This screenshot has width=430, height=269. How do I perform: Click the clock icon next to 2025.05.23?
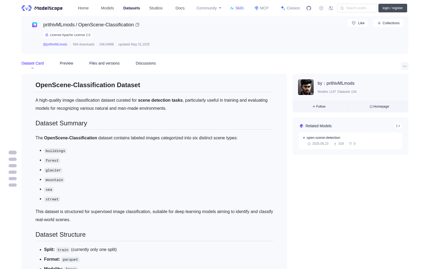tap(309, 144)
